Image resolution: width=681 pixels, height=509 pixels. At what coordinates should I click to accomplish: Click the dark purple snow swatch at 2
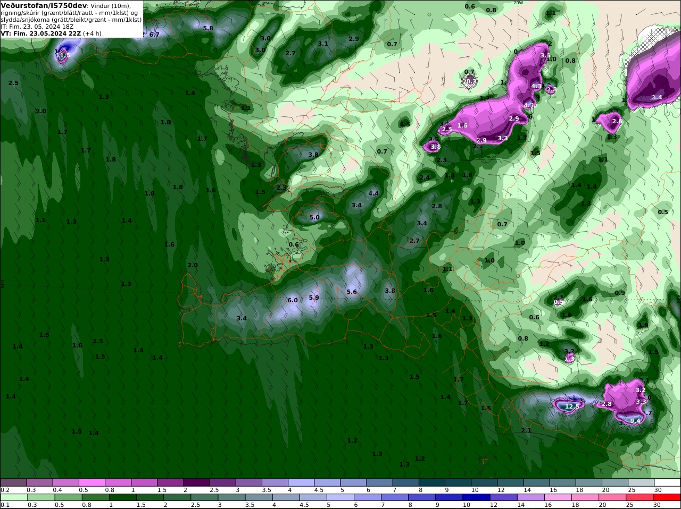(x=196, y=482)
